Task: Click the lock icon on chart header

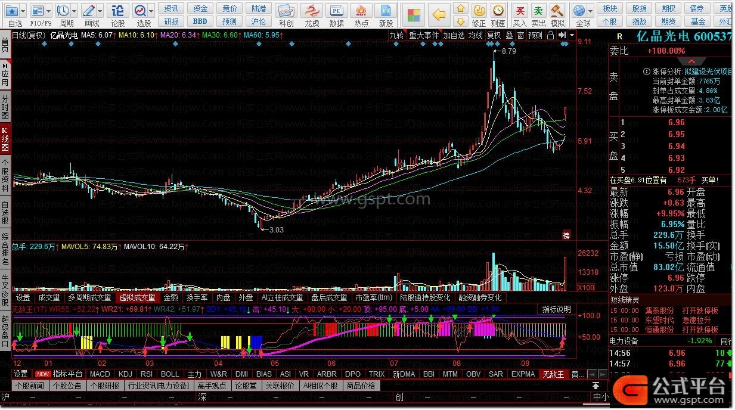Action: pyautogui.click(x=551, y=35)
